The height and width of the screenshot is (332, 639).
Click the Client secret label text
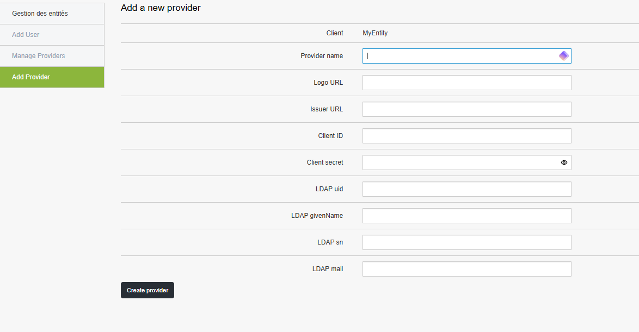325,162
